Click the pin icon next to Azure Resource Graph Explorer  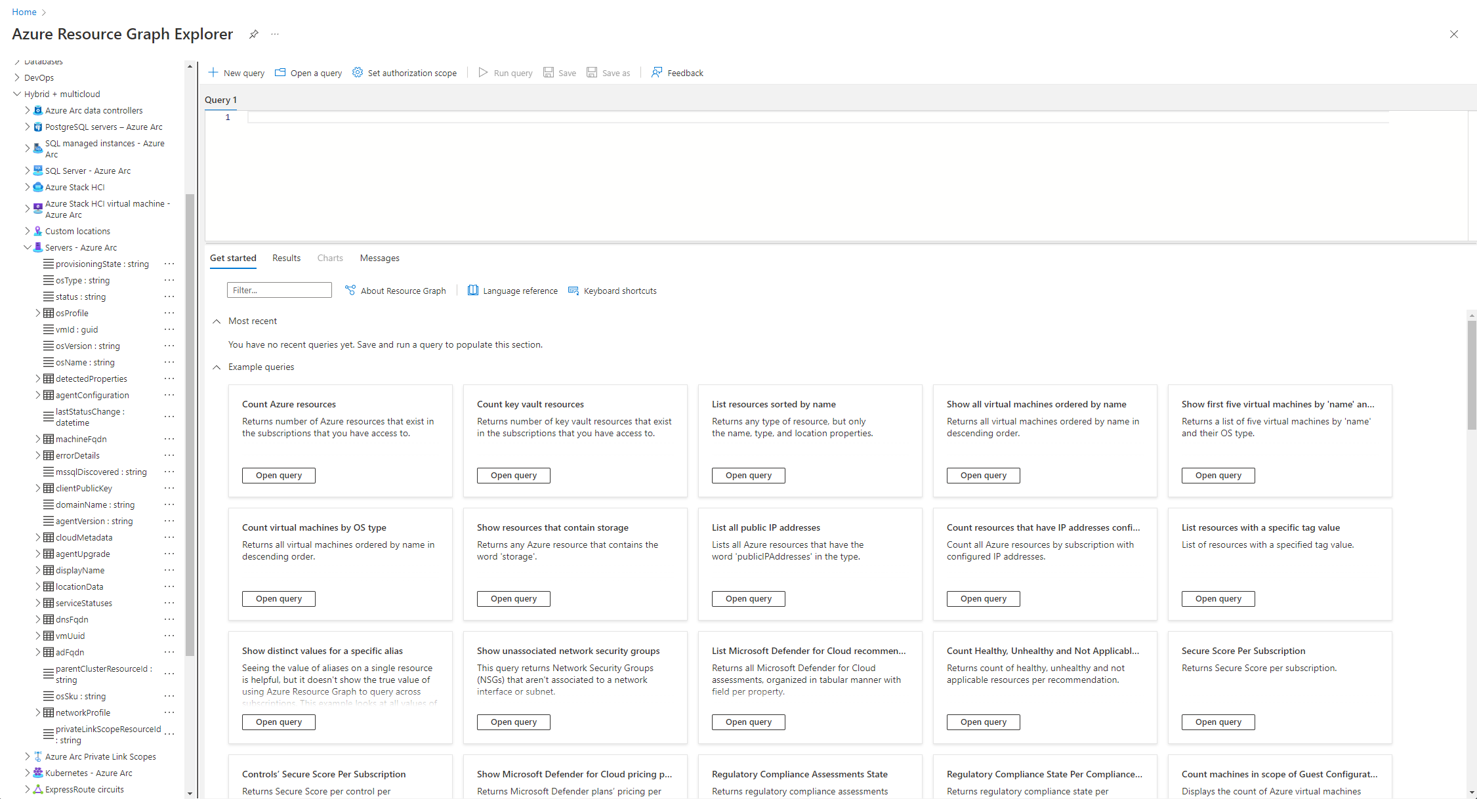click(254, 33)
